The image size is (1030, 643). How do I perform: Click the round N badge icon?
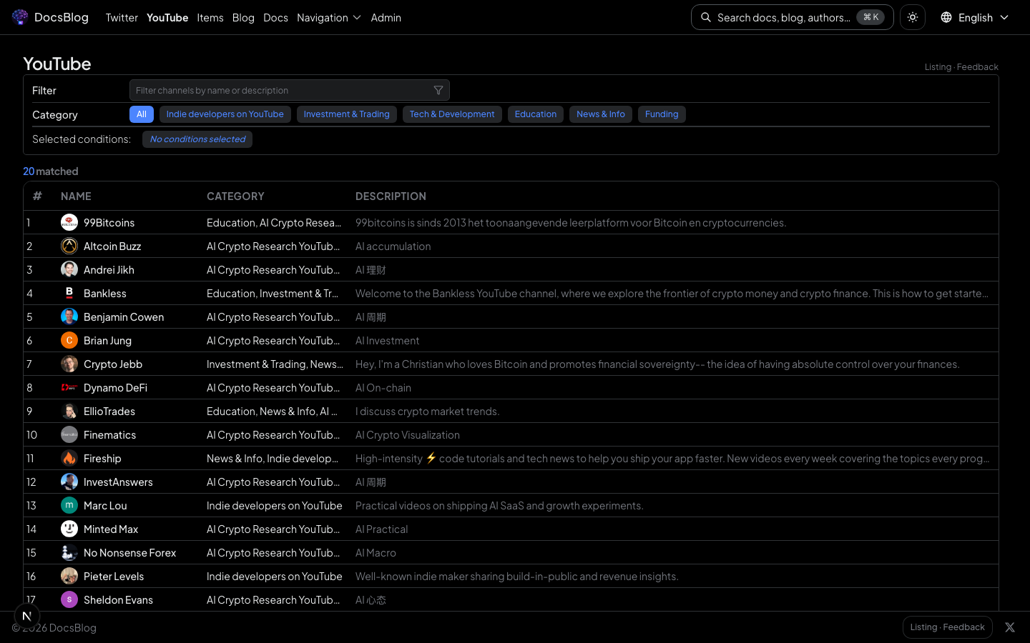point(27,616)
